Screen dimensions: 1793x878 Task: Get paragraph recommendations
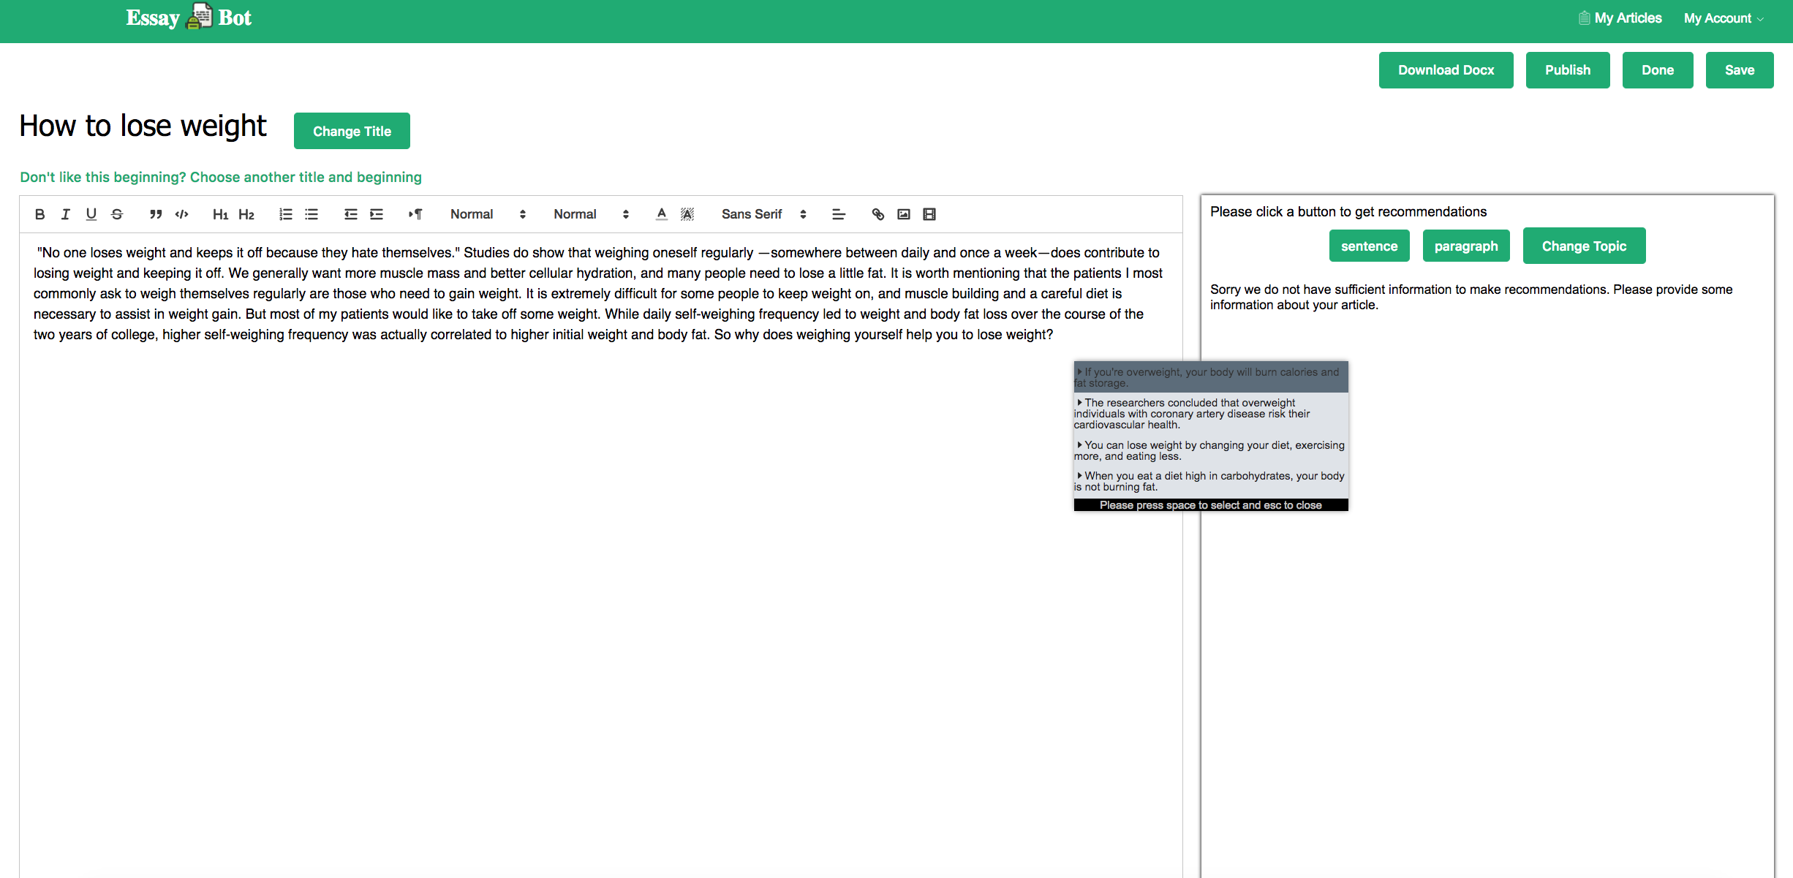pos(1466,246)
